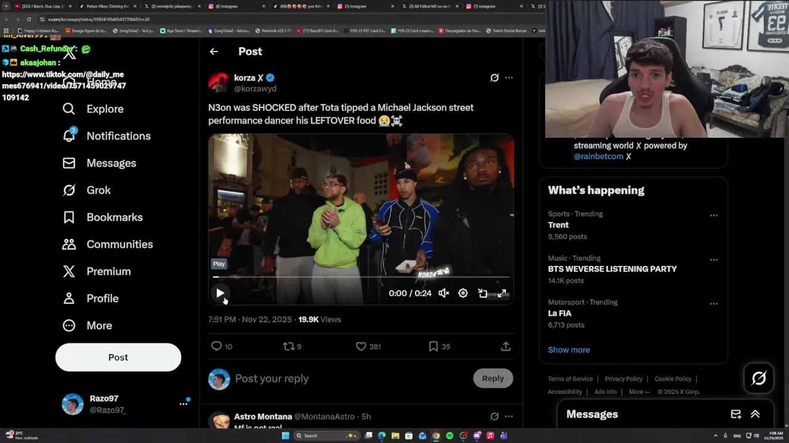The height and width of the screenshot is (443, 789).
Task: Open Grok icon on Astro Montana's reply
Action: (x=494, y=417)
